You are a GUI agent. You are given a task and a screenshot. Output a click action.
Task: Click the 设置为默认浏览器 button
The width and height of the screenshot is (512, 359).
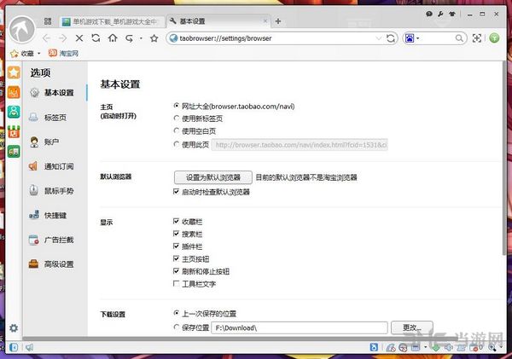[x=212, y=177]
